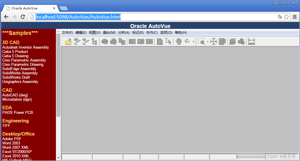Click the go-to page number icon
The image size is (300, 161).
[141, 41]
